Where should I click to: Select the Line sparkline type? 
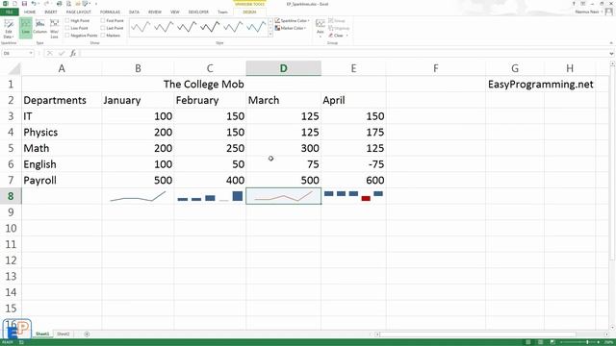(x=26, y=28)
